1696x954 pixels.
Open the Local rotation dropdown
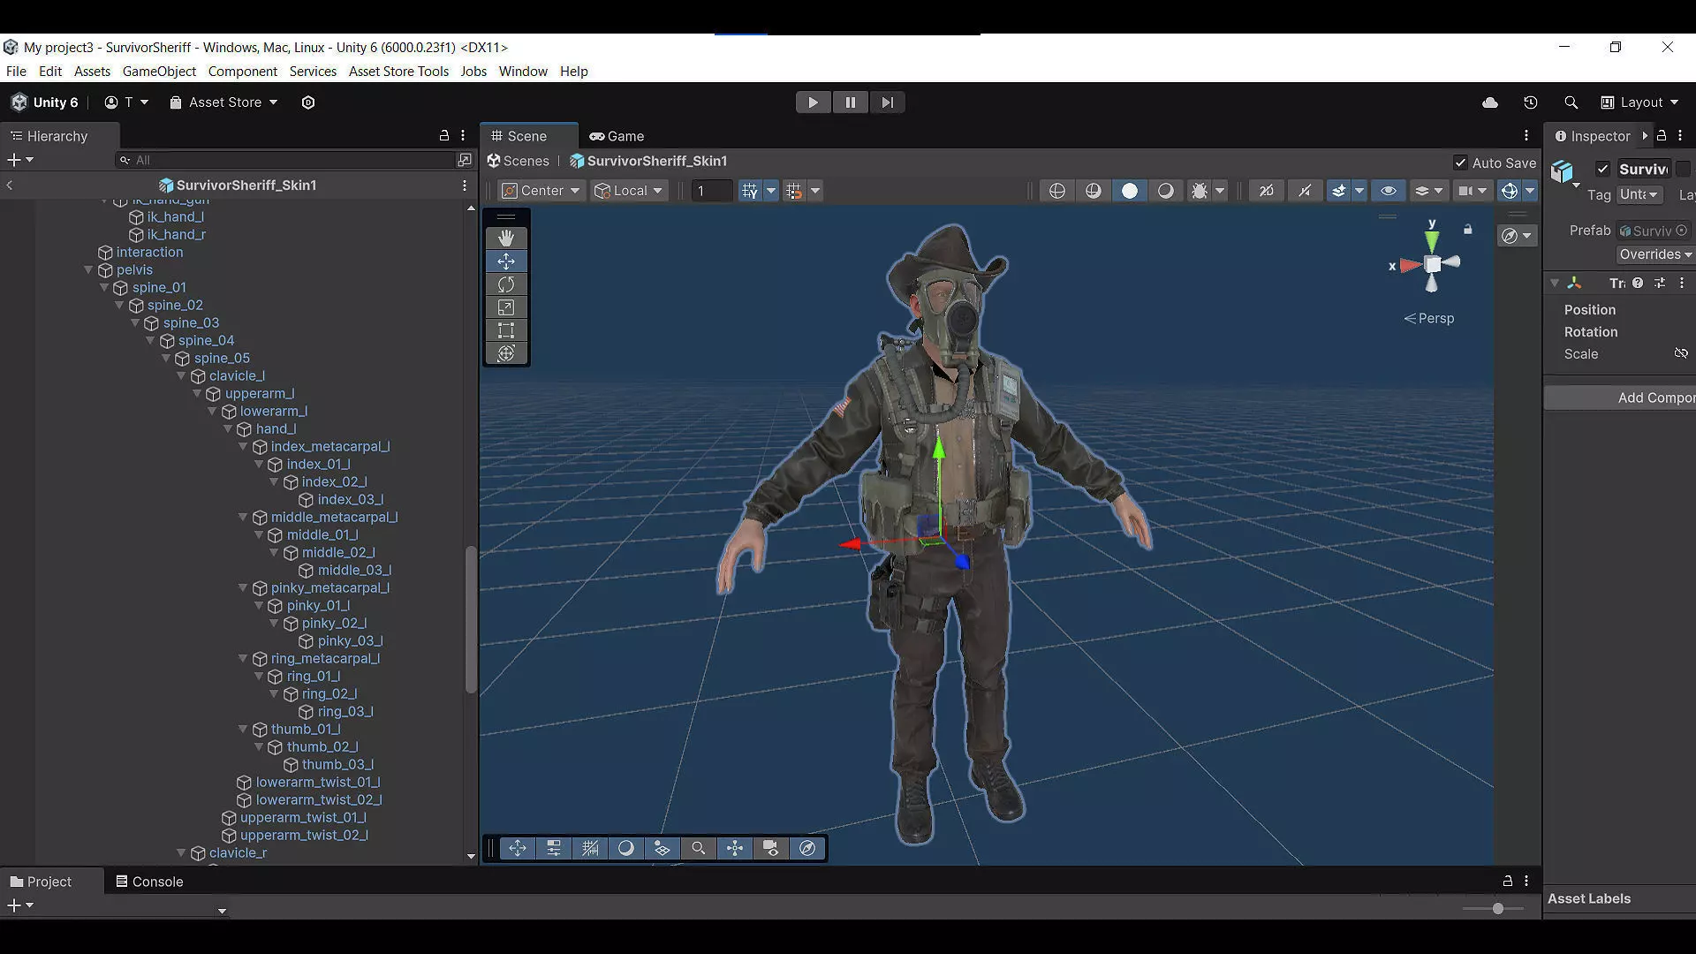click(629, 191)
